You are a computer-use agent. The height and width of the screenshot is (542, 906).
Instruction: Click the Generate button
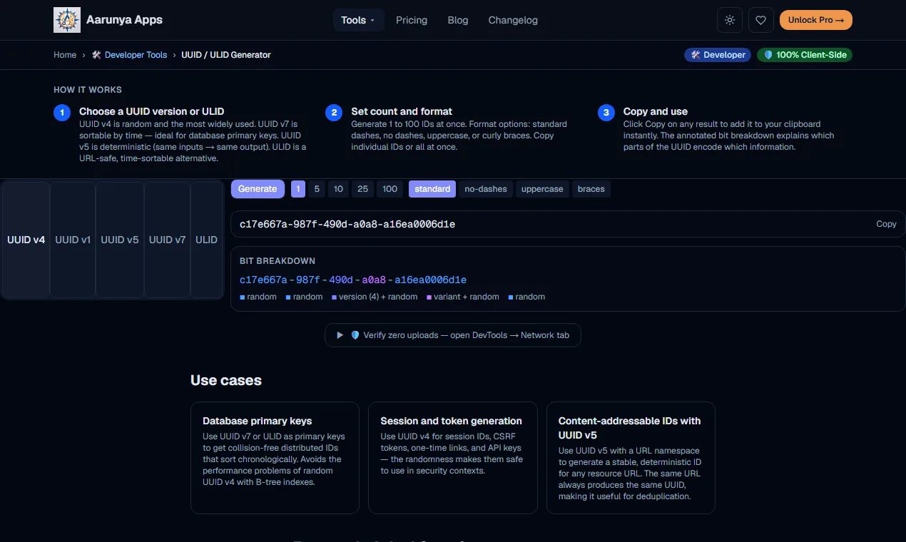[258, 189]
